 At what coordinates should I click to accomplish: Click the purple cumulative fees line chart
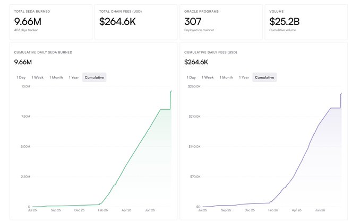pyautogui.click(x=272, y=147)
